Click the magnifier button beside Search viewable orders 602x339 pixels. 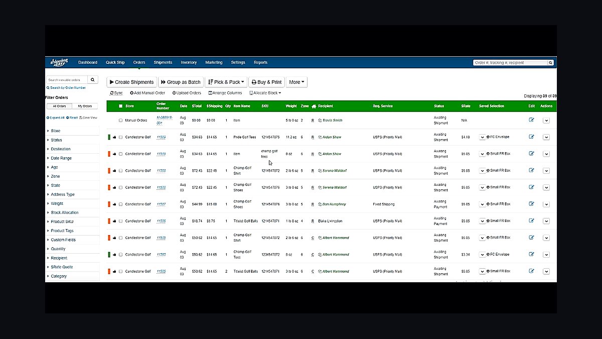point(93,80)
